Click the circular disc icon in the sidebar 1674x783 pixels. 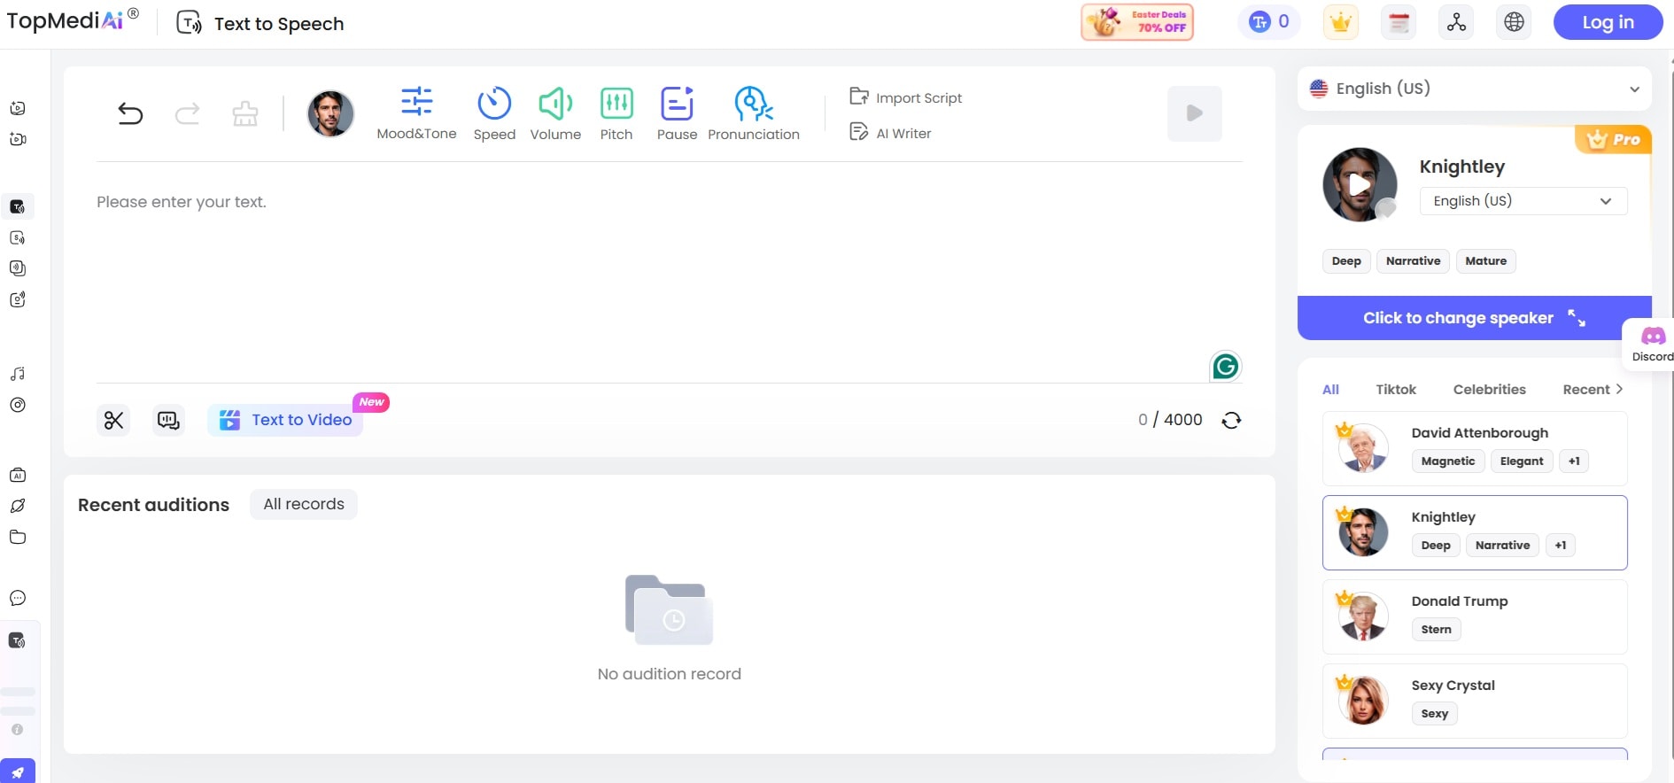point(18,405)
